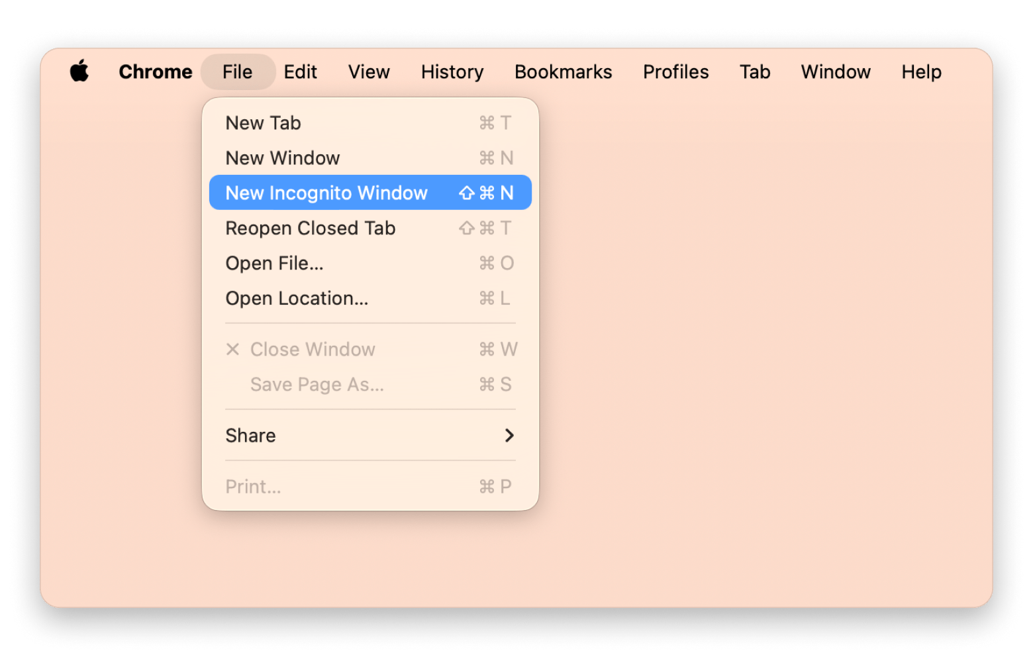
Task: Open the Chrome application menu
Action: 156,72
